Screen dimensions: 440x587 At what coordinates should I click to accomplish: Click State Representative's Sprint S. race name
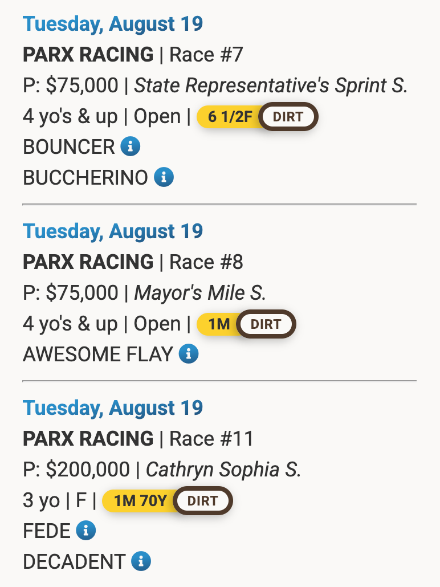click(271, 85)
